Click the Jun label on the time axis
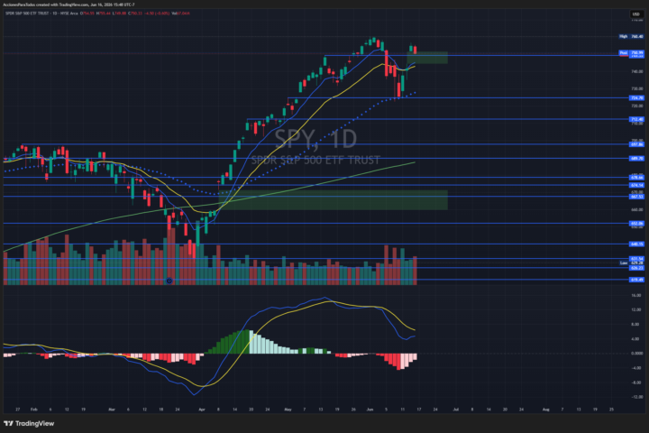649x433 pixels. point(370,410)
